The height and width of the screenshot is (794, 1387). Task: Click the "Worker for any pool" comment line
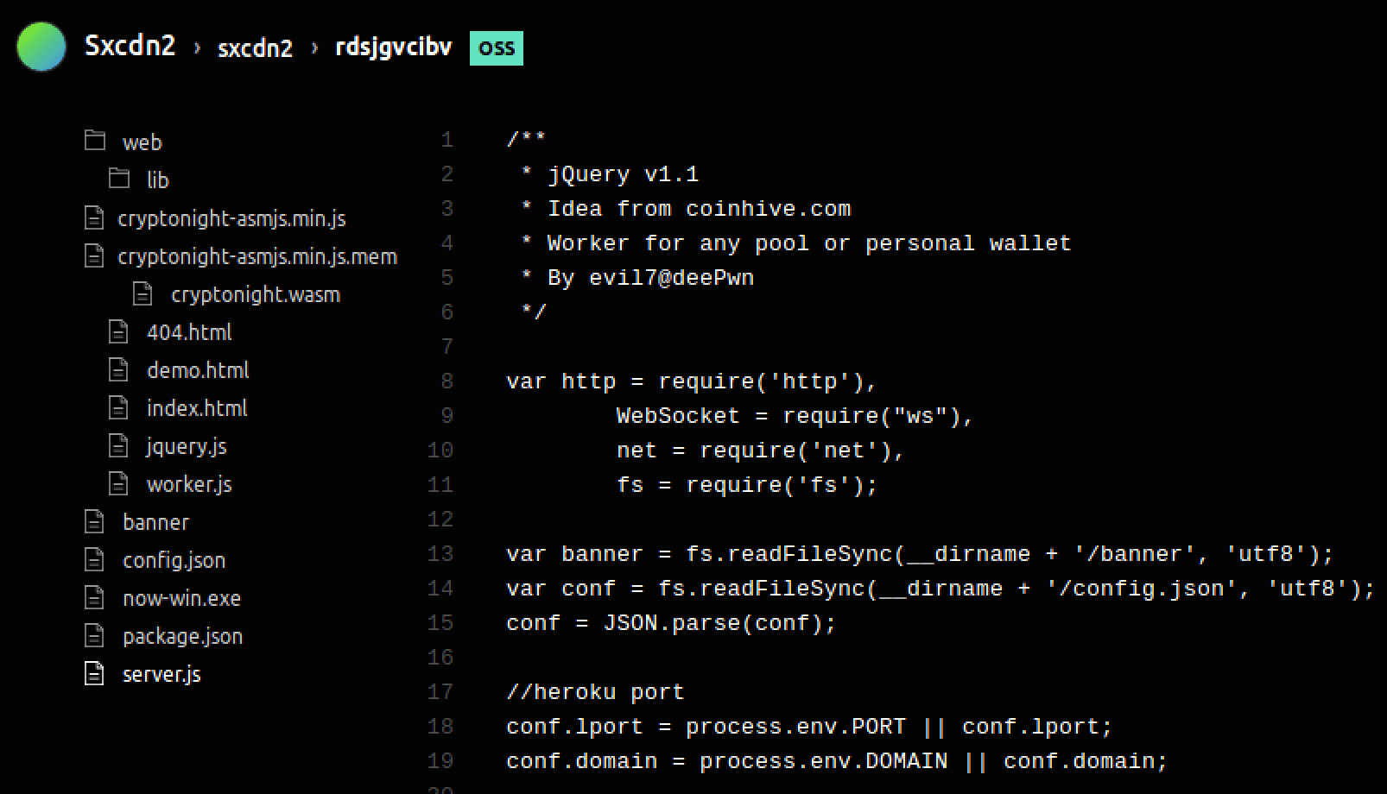click(795, 243)
